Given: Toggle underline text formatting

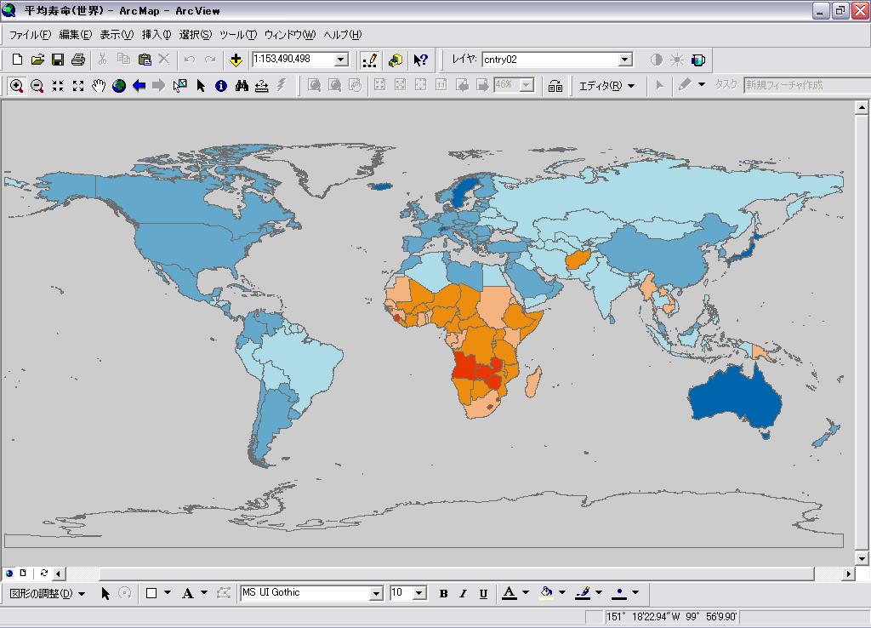Looking at the screenshot, I should tap(483, 593).
